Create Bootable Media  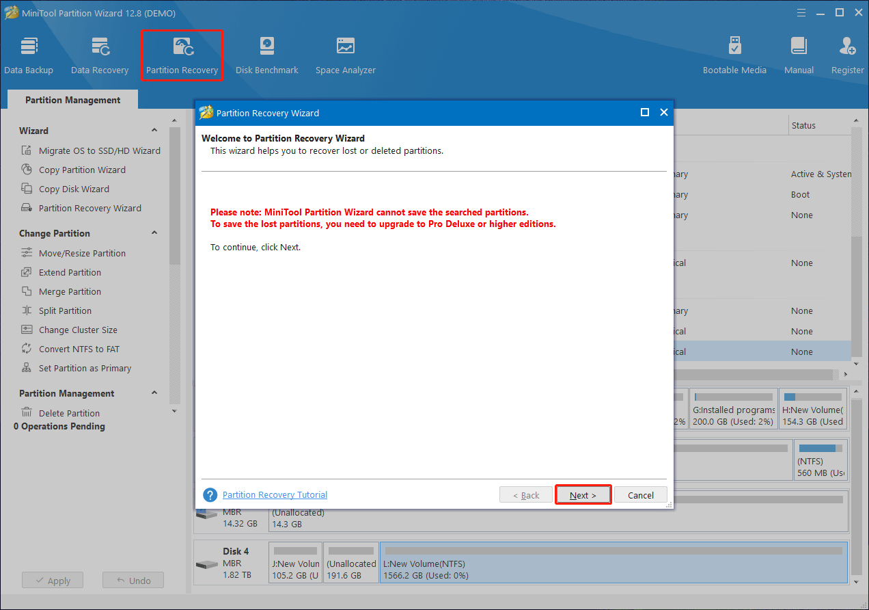[x=734, y=55]
